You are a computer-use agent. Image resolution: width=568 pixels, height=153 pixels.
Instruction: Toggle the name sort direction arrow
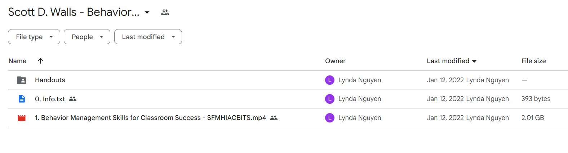(40, 61)
